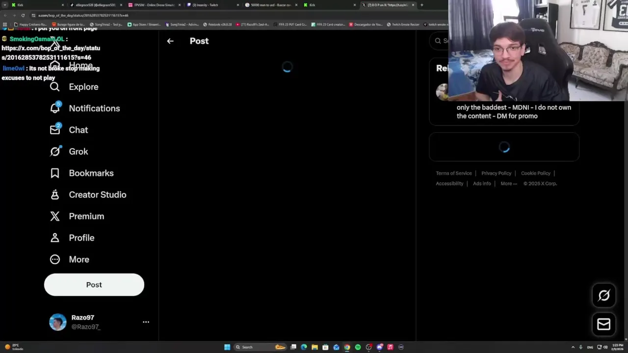Click the Razo97 profile avatar
This screenshot has width=628, height=353.
tap(57, 322)
